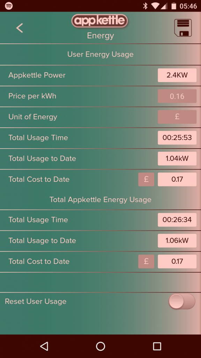The height and width of the screenshot is (358, 201).
Task: Open the Unit of Energy selector
Action: click(177, 117)
